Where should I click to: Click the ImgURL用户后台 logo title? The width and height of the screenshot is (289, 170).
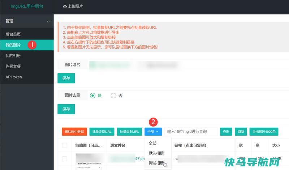click(27, 6)
